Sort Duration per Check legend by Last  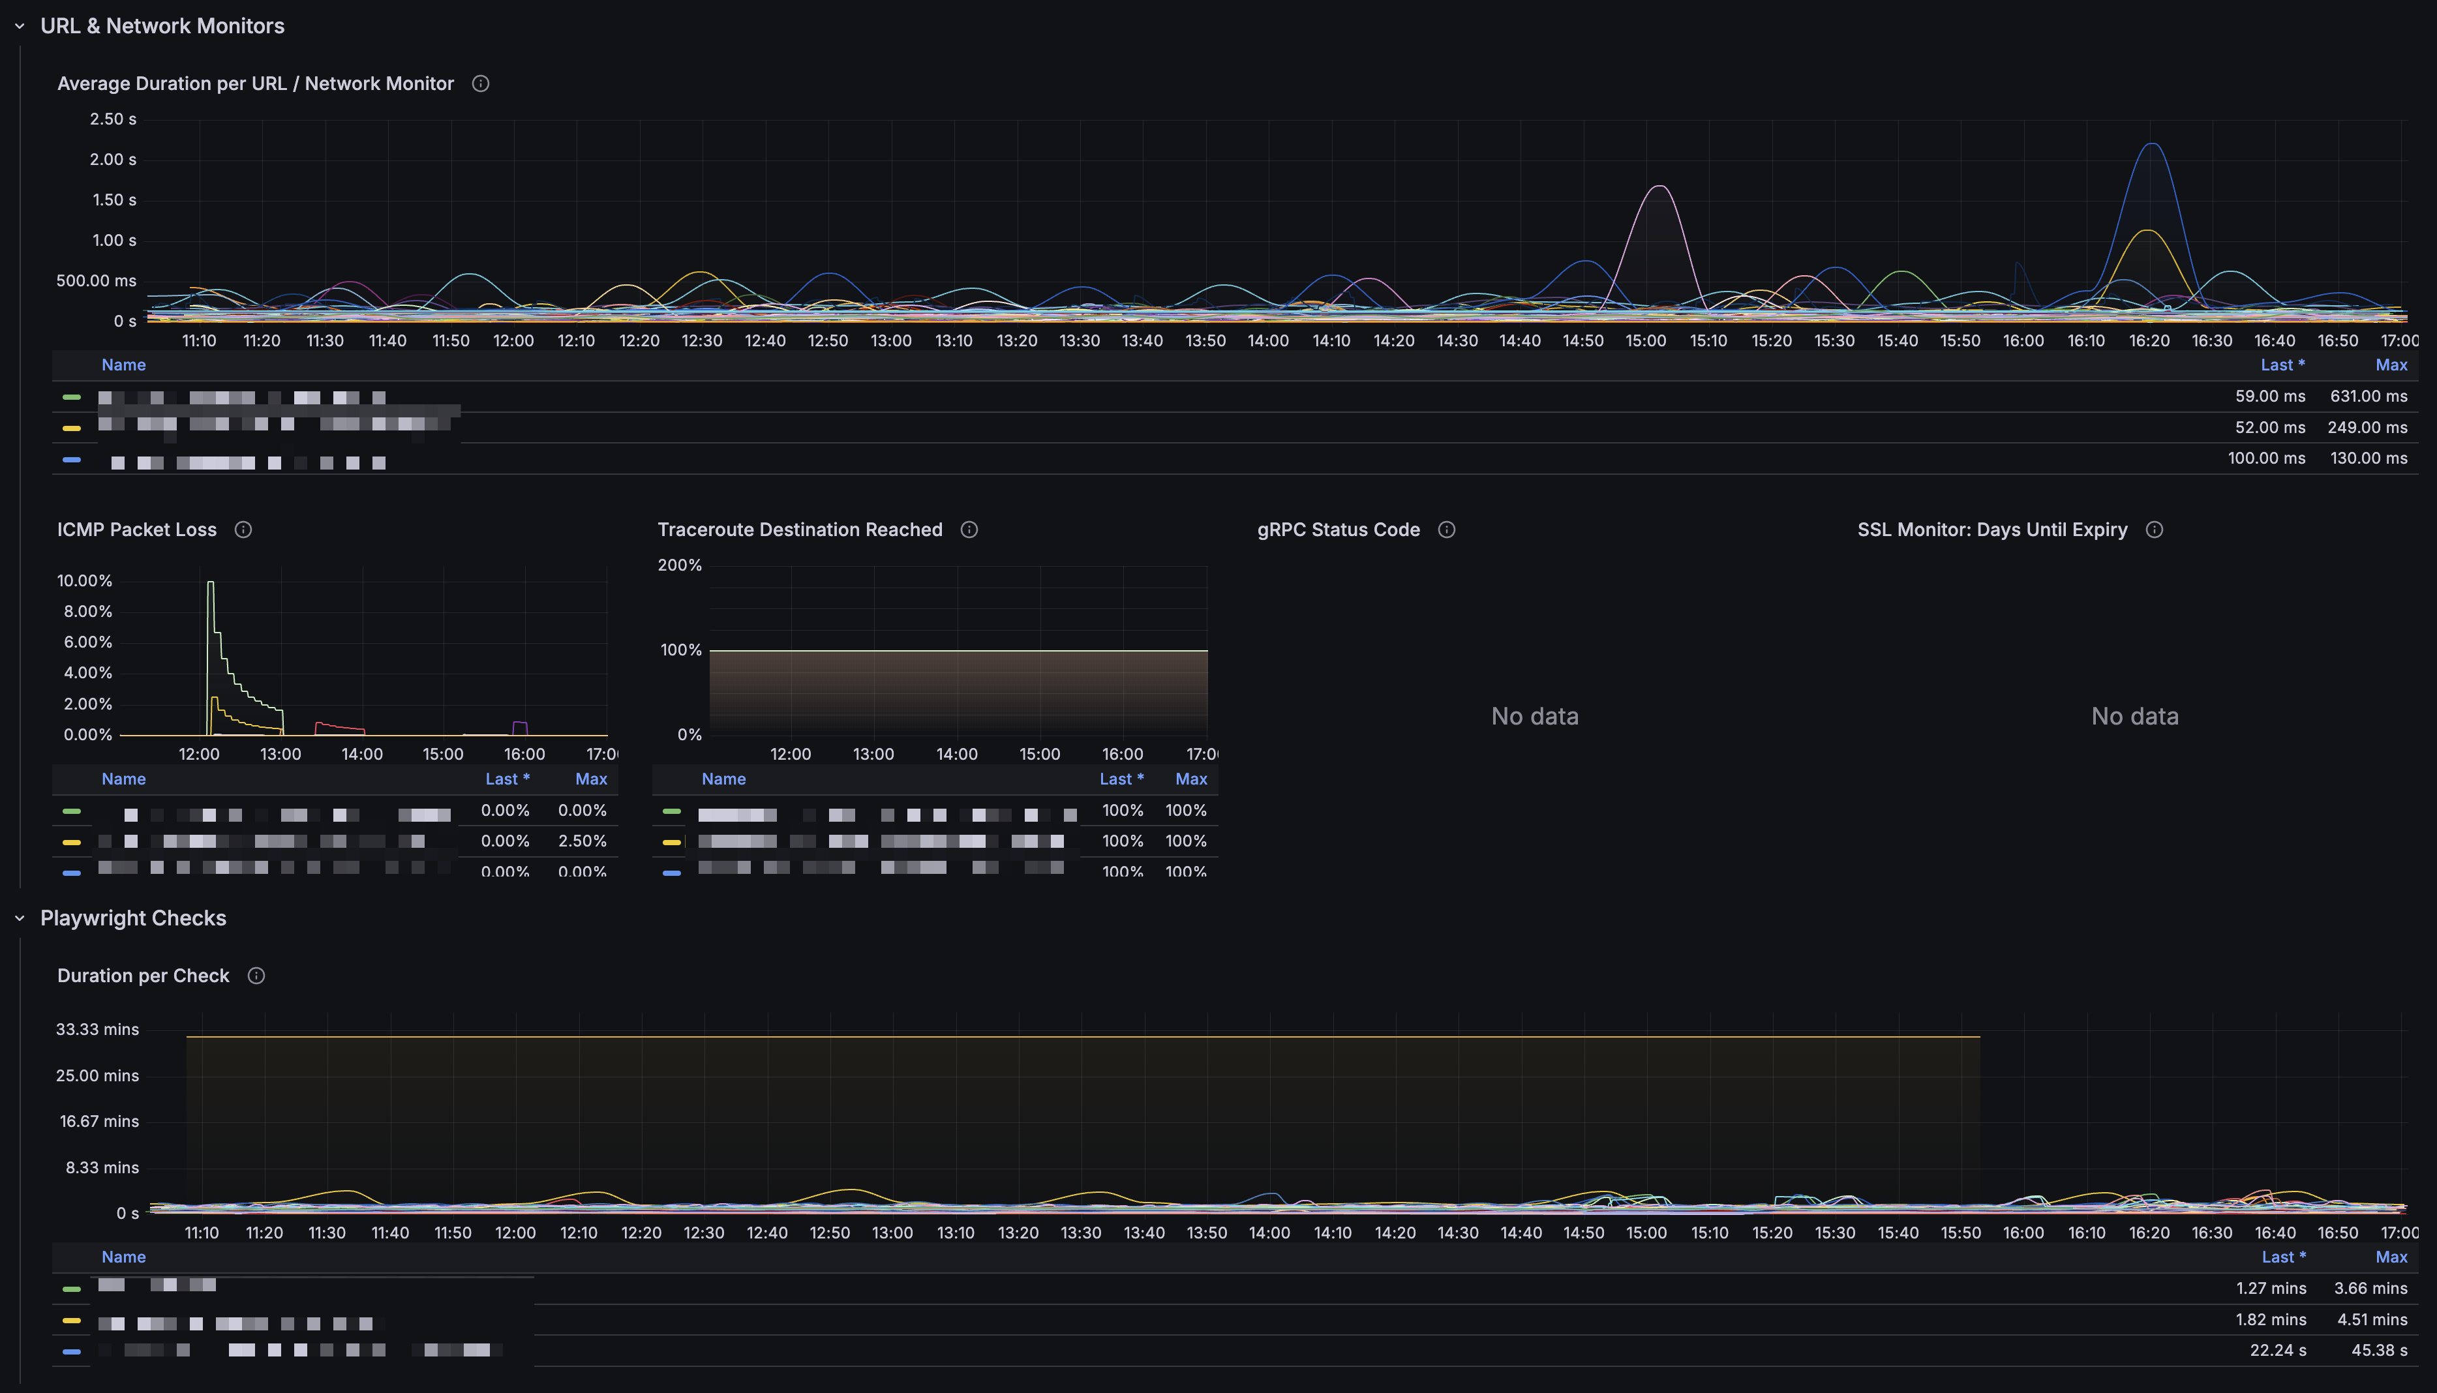2283,1258
